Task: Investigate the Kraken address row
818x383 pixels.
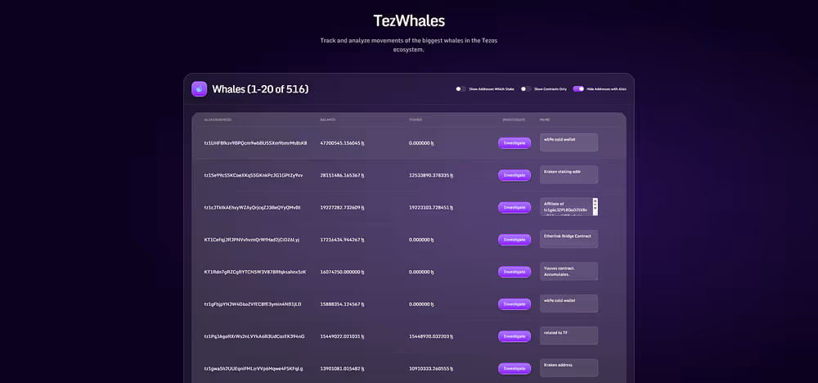Action: point(514,368)
